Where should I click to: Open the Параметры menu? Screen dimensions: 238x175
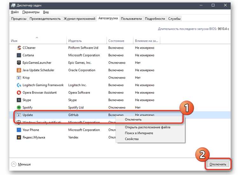31,12
